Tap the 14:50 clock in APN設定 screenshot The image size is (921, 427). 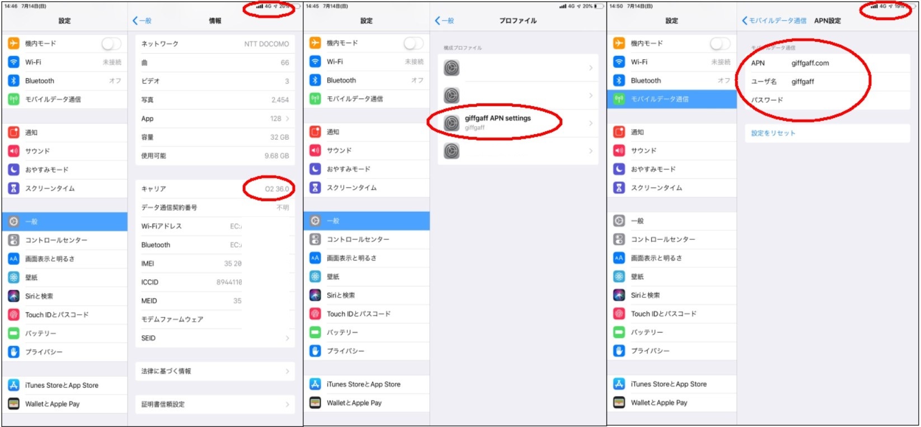click(x=616, y=6)
